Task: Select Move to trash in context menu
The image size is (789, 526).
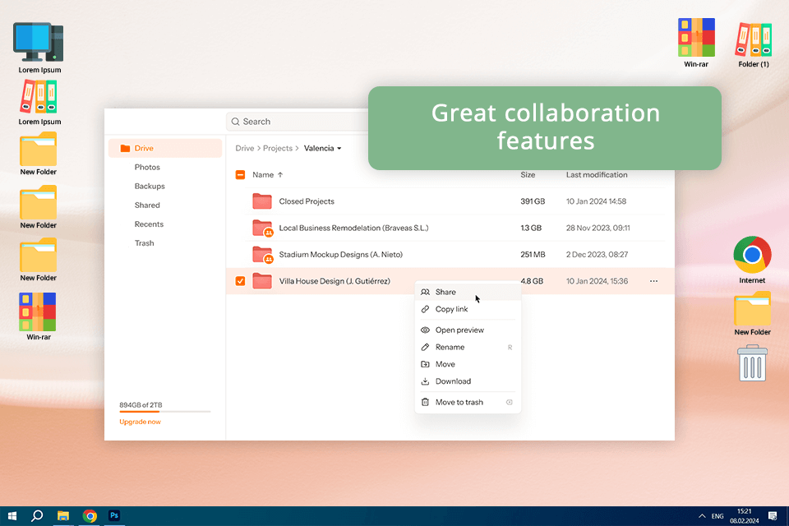Action: (468, 402)
